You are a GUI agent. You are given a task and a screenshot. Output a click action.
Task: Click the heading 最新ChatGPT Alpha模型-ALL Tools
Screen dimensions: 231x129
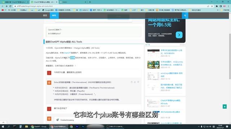click(x=64, y=42)
